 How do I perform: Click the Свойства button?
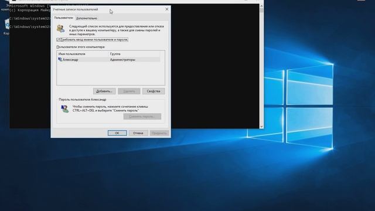[154, 91]
